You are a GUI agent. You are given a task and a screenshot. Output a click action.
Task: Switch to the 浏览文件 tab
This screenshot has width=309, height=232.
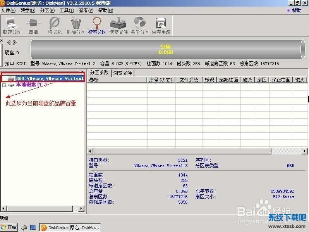[x=122, y=73]
